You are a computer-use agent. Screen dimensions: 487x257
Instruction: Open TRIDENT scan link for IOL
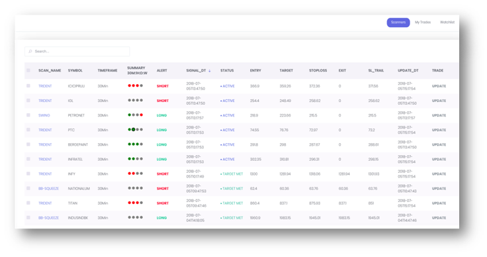(x=45, y=101)
